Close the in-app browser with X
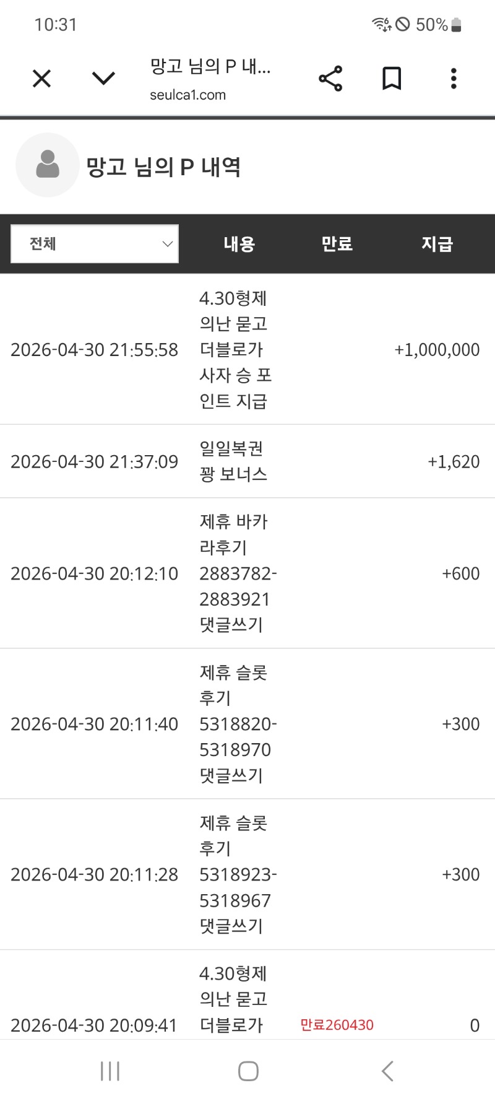The image size is (495, 1101). [x=41, y=79]
